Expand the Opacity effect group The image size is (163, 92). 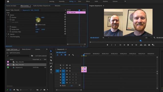(7, 34)
